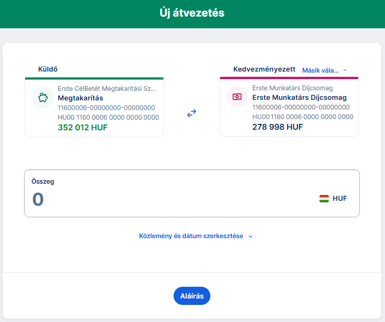Click the Összeg amount input field

192,193
